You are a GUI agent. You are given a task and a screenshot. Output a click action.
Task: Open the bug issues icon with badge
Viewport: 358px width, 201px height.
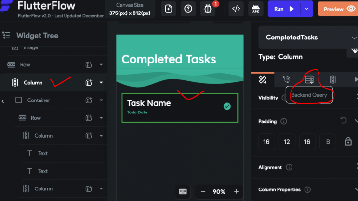[208, 9]
